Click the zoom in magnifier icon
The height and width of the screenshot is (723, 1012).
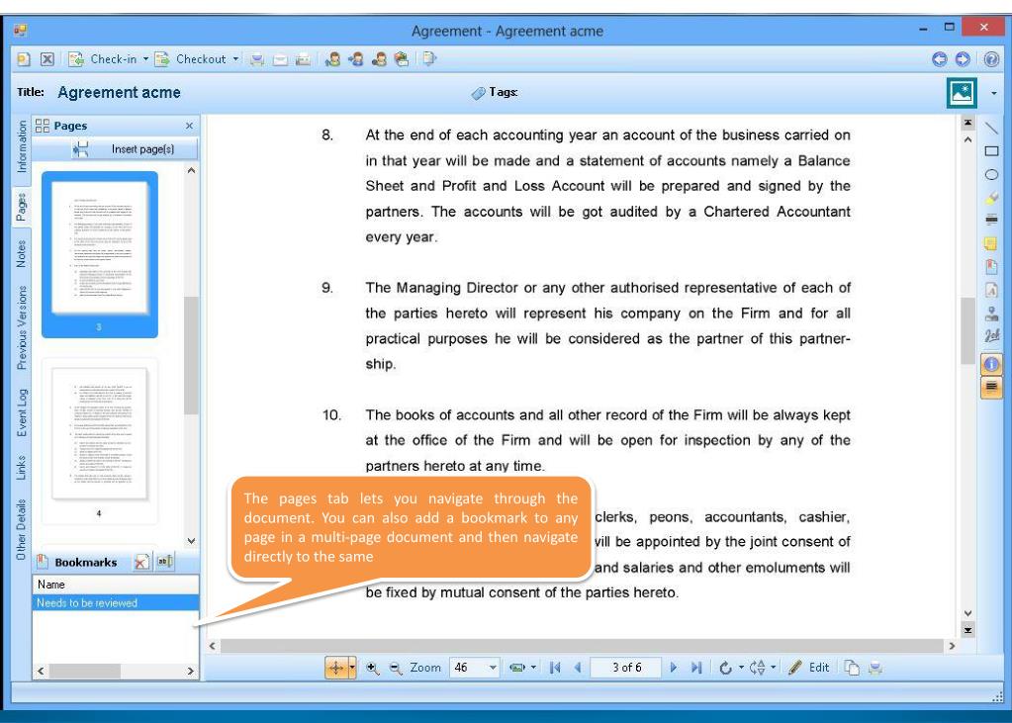click(372, 668)
